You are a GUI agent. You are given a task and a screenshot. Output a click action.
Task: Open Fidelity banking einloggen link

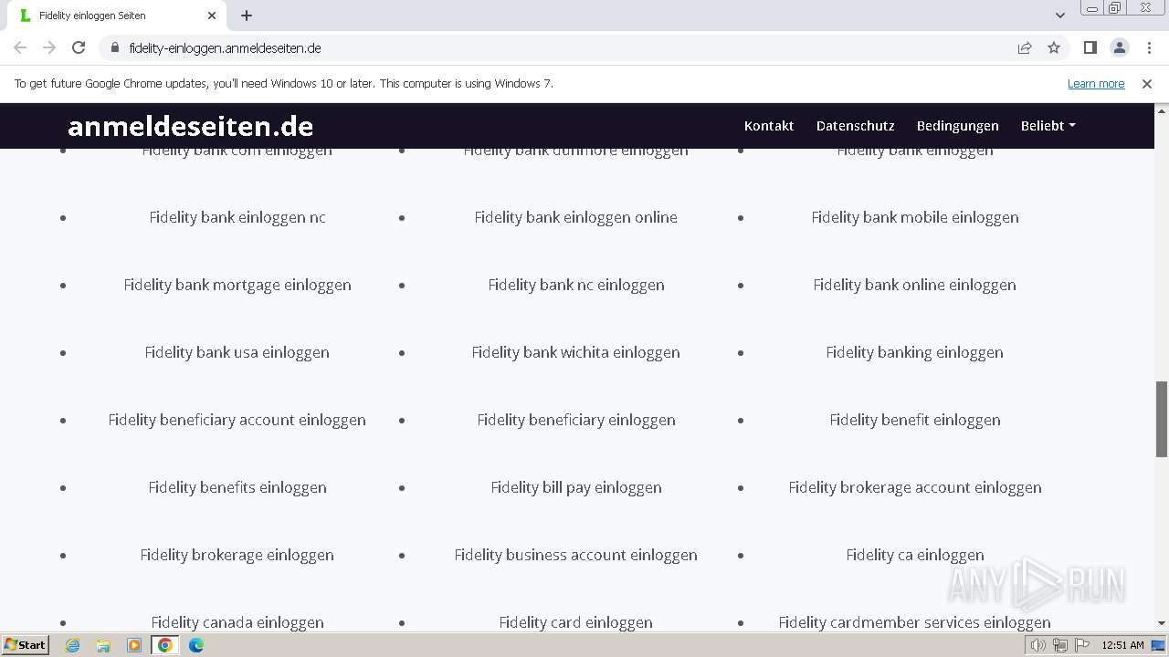pos(915,352)
